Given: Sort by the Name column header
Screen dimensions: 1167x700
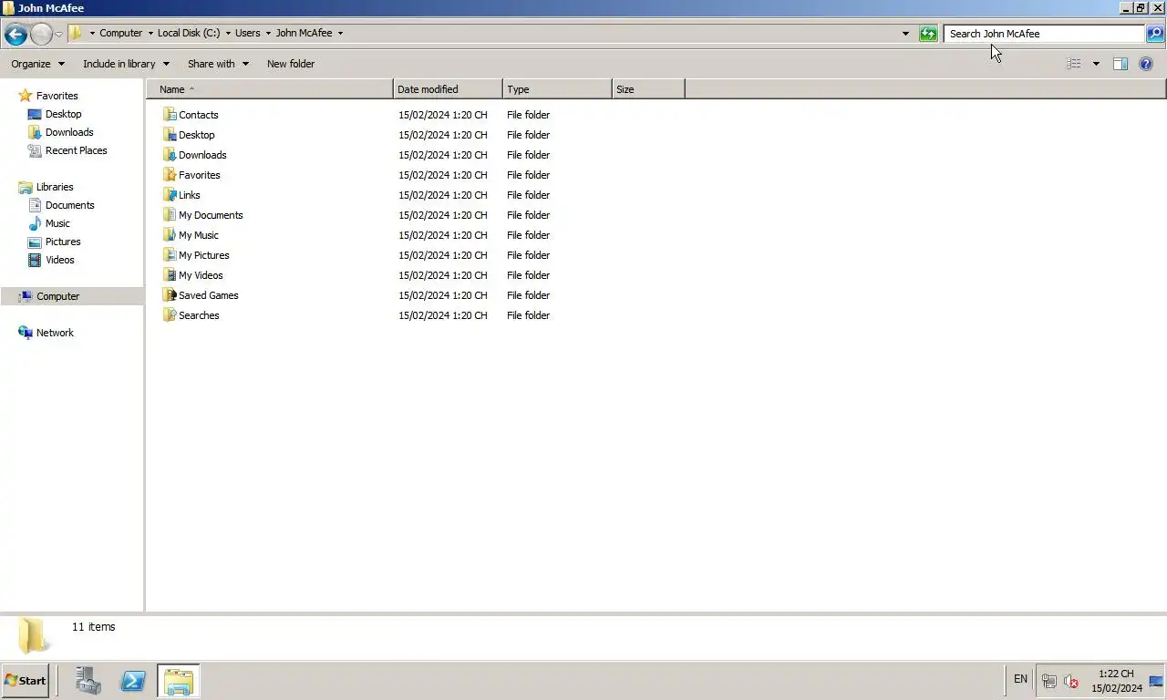Looking at the screenshot, I should [270, 89].
